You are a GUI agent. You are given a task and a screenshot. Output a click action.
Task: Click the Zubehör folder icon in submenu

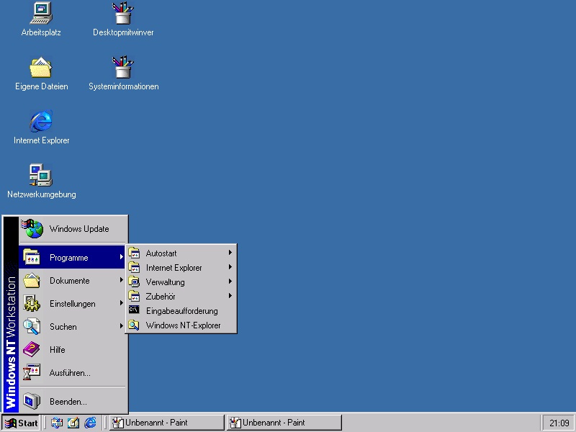[134, 296]
